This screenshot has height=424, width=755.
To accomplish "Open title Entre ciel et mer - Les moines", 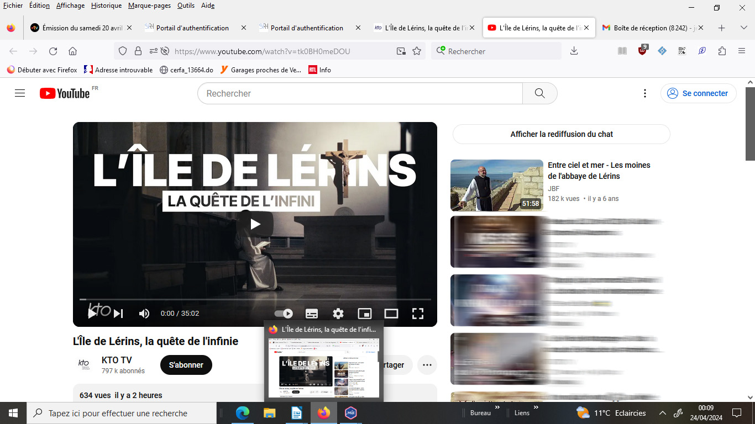I will (x=599, y=171).
